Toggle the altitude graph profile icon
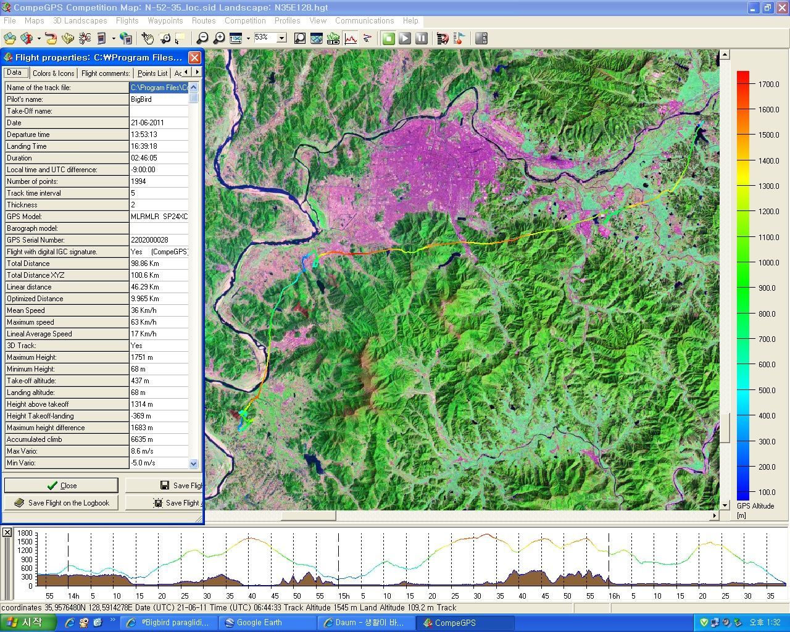Viewport: 790px width, 632px height. [351, 38]
